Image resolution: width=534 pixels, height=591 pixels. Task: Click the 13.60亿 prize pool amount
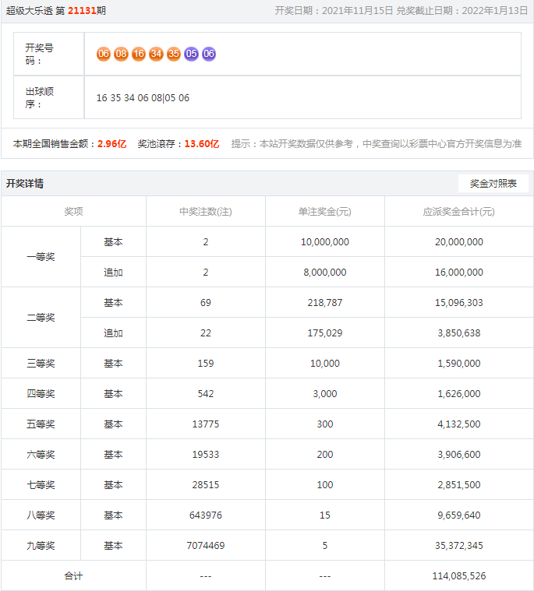(201, 144)
